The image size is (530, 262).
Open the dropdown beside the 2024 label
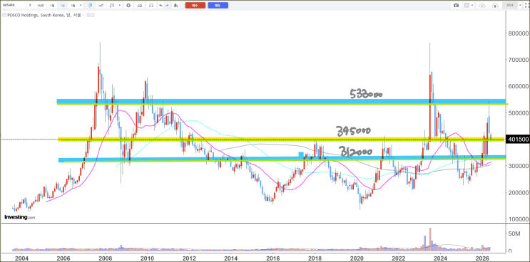520,5
